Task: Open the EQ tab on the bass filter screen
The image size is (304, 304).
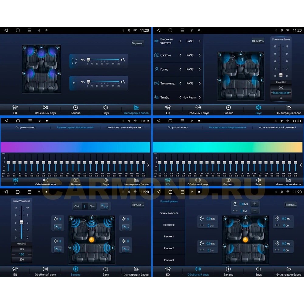Action: [15, 109]
